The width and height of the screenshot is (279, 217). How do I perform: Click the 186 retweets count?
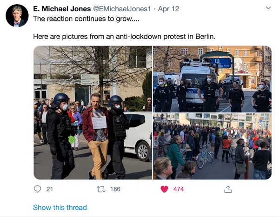[x=115, y=189]
